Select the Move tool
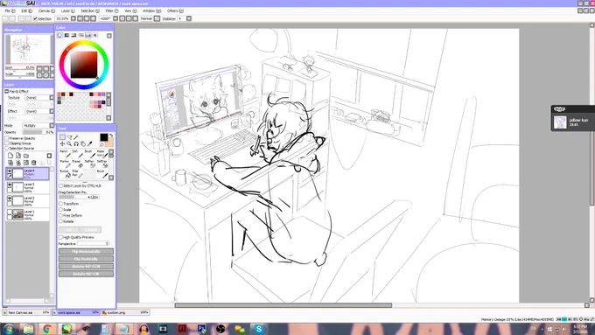 coord(62,143)
